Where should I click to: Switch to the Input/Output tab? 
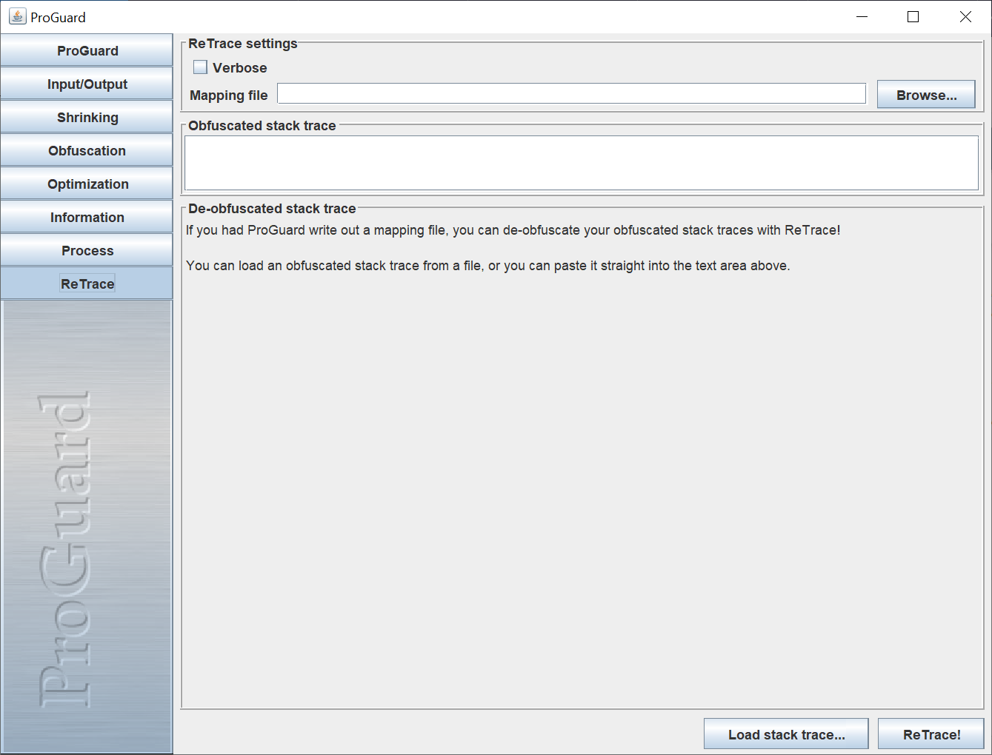click(87, 84)
